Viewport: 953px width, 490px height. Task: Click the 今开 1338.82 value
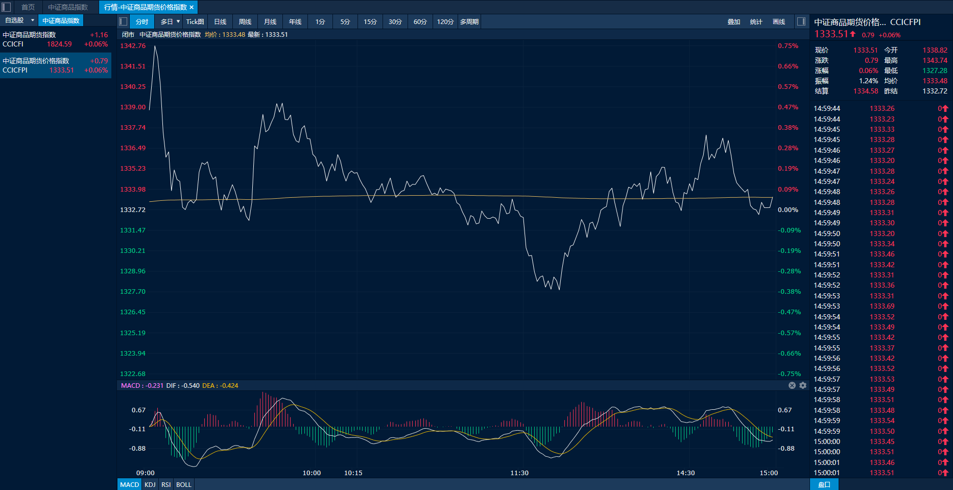[x=935, y=50]
